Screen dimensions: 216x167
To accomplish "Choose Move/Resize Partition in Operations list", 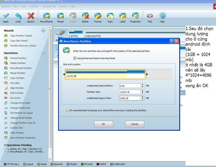I will (x=21, y=68).
